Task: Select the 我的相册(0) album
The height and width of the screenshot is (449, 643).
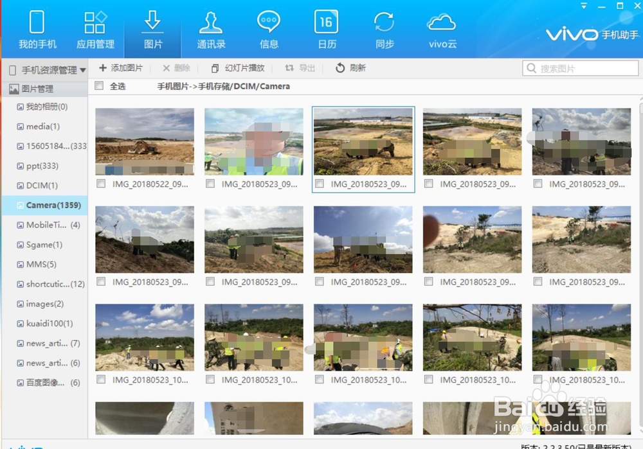Action: 45,107
